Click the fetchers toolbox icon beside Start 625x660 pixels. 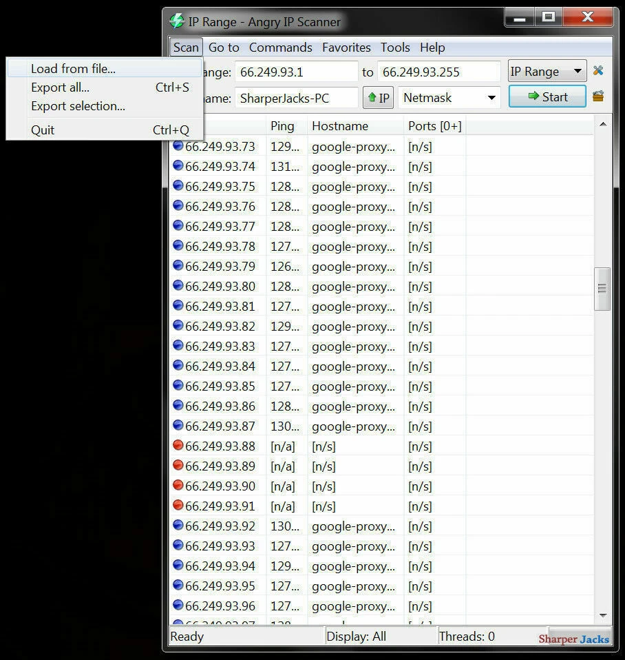click(x=597, y=97)
